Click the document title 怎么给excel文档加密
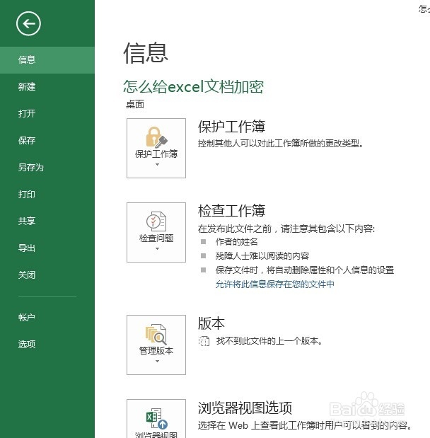Screen dimensions: 430x438 pos(193,86)
